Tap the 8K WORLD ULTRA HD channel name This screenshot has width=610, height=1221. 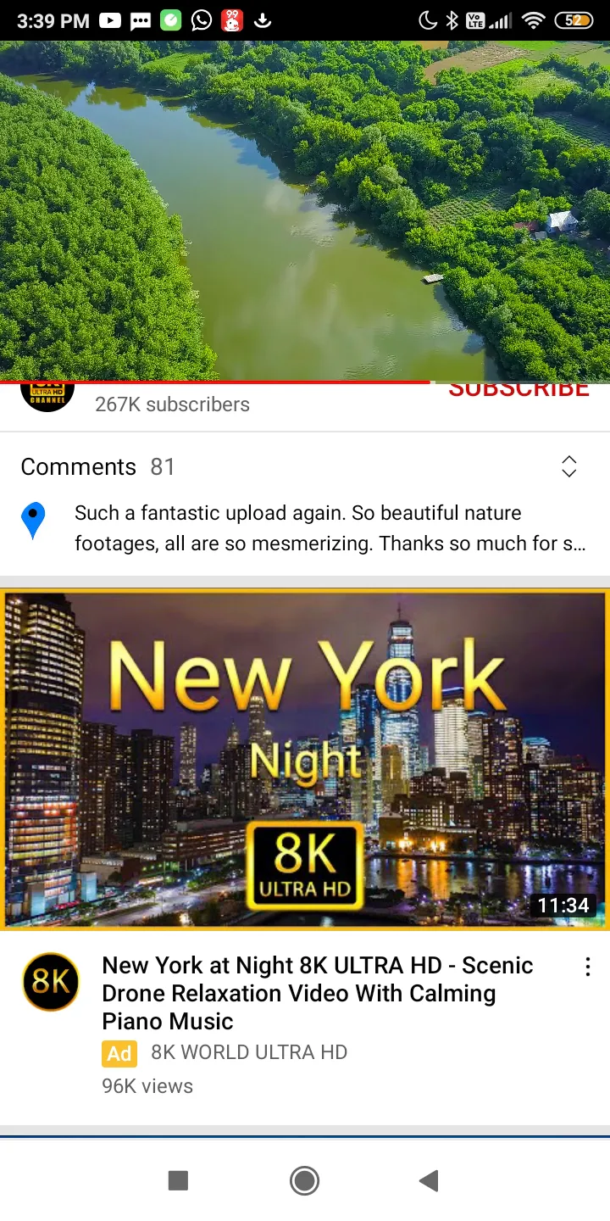click(x=249, y=1052)
